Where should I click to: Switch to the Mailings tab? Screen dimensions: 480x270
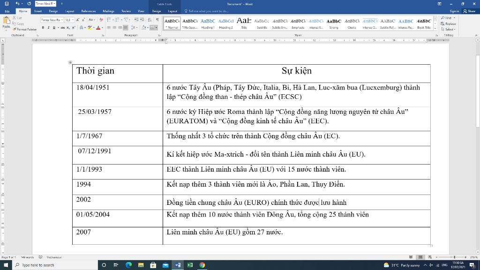(x=108, y=11)
